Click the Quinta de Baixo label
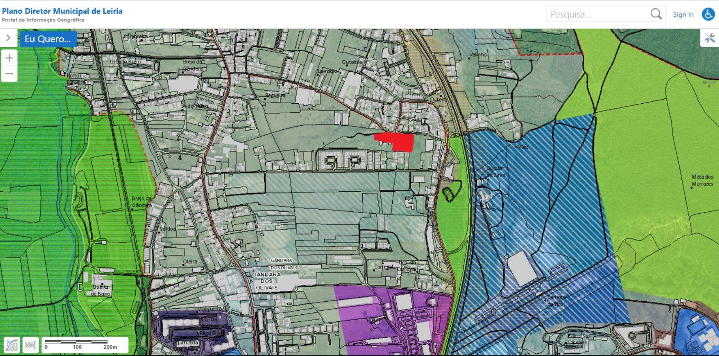 coord(100,290)
